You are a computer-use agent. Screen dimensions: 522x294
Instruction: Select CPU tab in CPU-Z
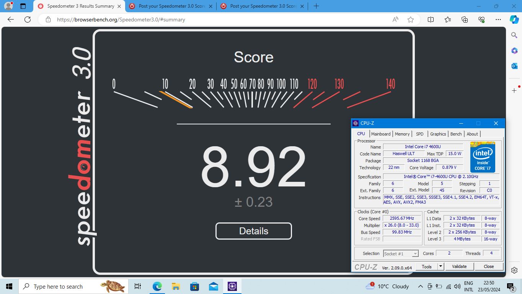(361, 134)
